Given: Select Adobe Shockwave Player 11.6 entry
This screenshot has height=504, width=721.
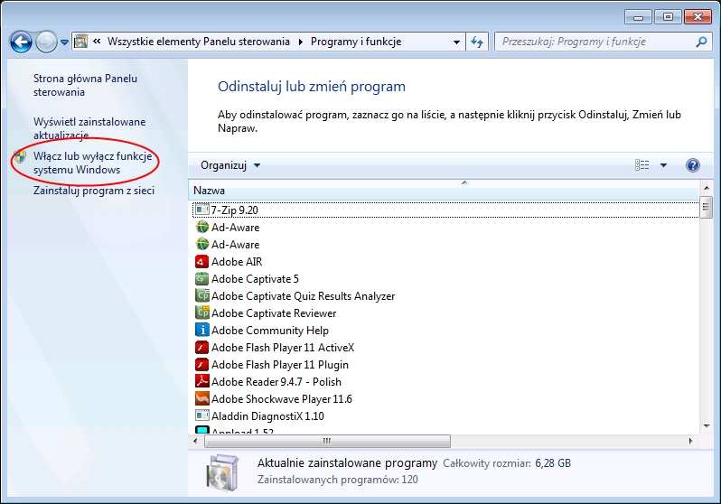Looking at the screenshot, I should tap(281, 398).
